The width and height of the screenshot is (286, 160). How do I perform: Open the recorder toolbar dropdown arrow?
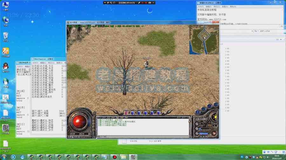pos(105,3)
